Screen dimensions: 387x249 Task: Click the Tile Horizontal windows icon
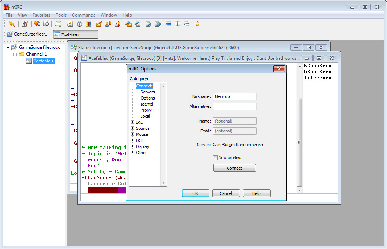point(169,24)
